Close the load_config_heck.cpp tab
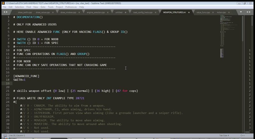 (x=156, y=12)
